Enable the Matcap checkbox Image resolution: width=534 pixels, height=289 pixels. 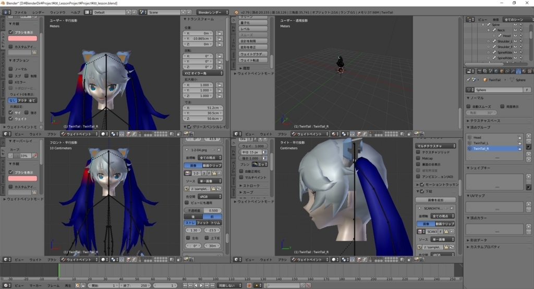pos(418,158)
